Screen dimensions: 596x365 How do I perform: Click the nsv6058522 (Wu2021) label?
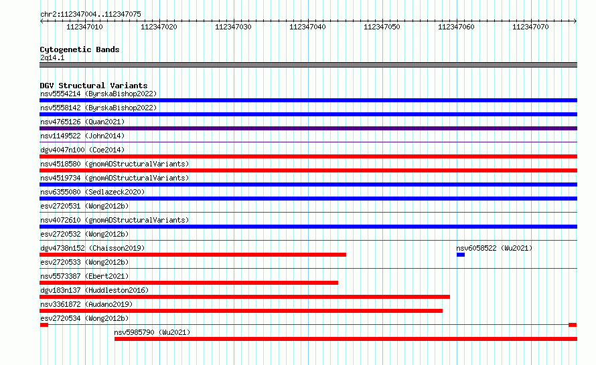494,248
